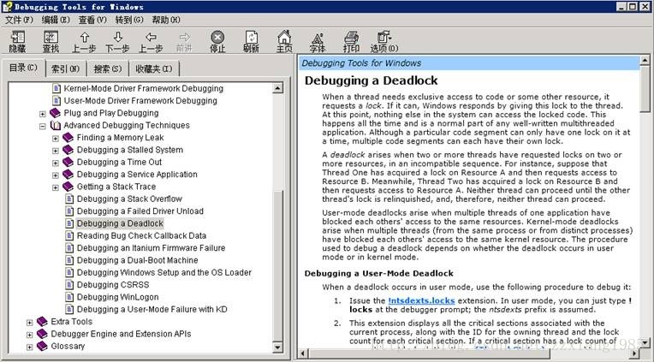Expand the Plug and Play Debugging node

(x=43, y=114)
